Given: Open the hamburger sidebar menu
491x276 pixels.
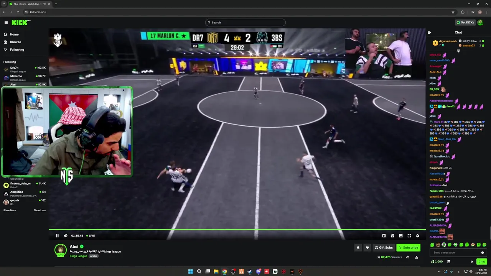Looking at the screenshot, I should (x=6, y=23).
